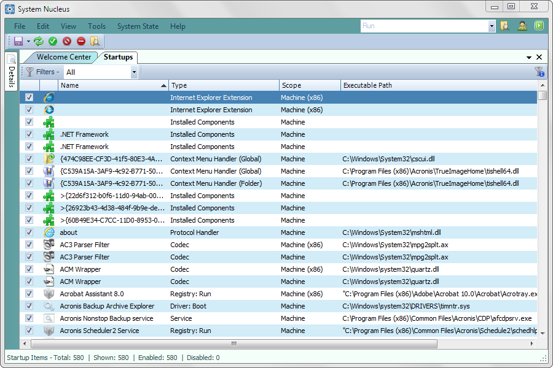Open the folder search icon beside the toolbar

pyautogui.click(x=95, y=40)
